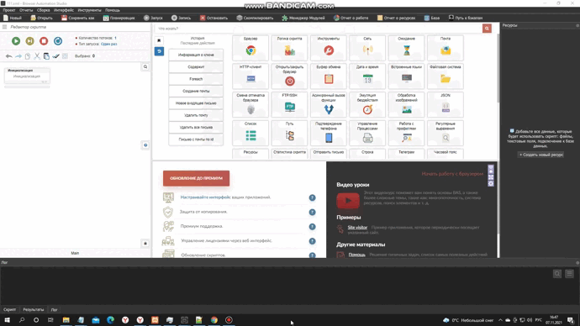Open the Сеть module tile
This screenshot has width=580, height=326.
point(367,48)
